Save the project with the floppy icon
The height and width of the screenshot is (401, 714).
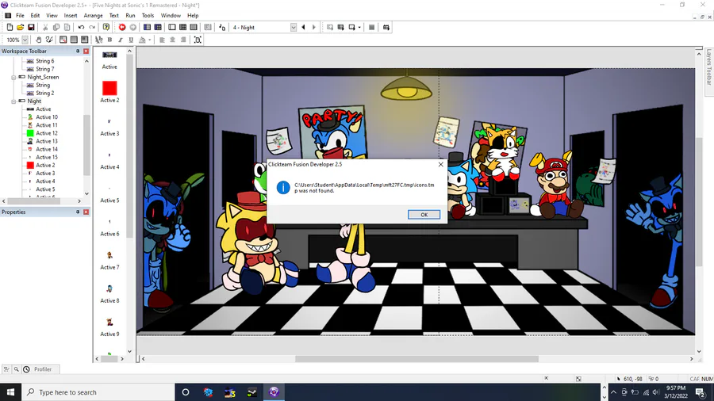click(x=31, y=27)
